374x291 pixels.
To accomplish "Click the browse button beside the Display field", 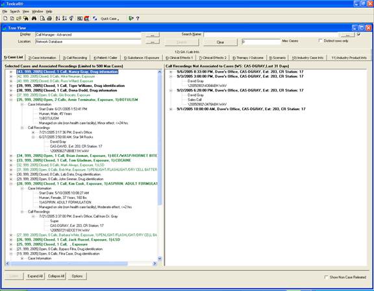I will (153, 35).
